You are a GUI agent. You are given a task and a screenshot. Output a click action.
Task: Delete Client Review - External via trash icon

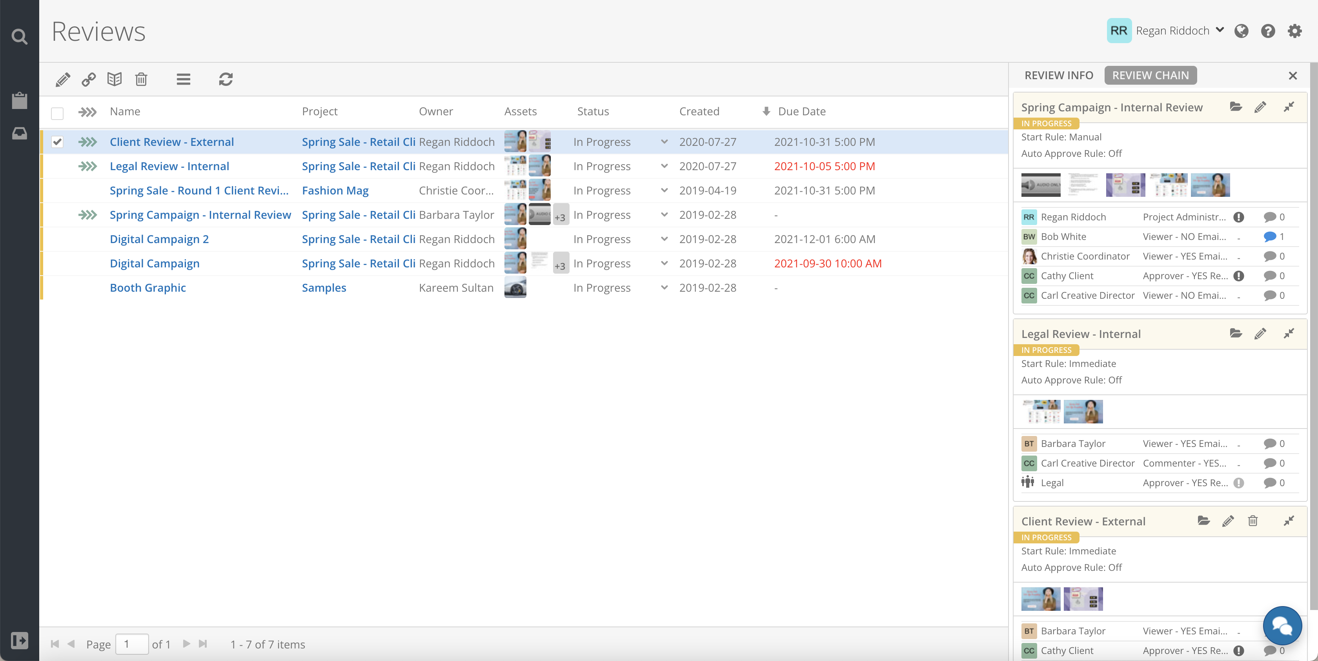click(1252, 521)
